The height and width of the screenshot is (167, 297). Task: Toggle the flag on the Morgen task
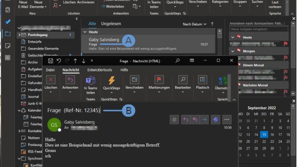[286, 57]
